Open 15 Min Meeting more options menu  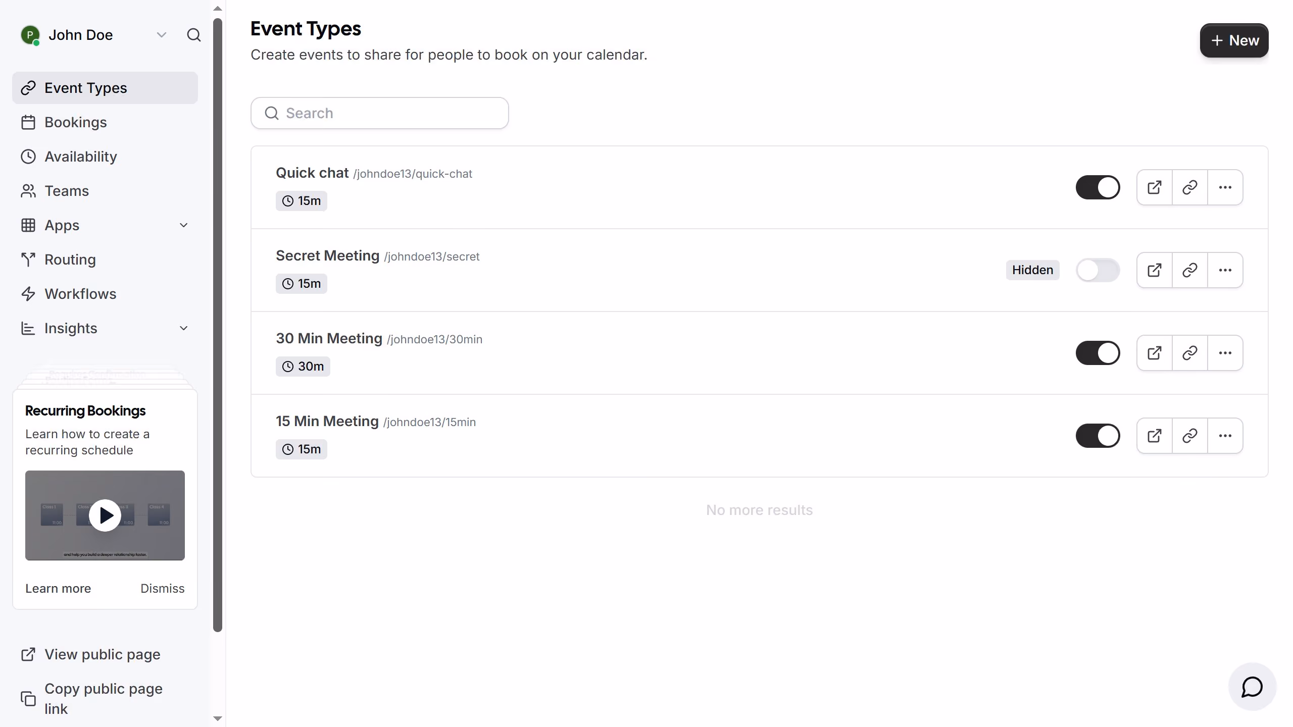click(x=1225, y=436)
